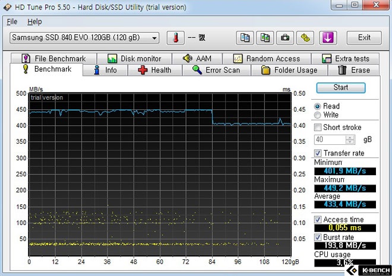Image resolution: width=392 pixels, height=276 pixels.
Task: Select the Read radio button
Action: point(318,106)
